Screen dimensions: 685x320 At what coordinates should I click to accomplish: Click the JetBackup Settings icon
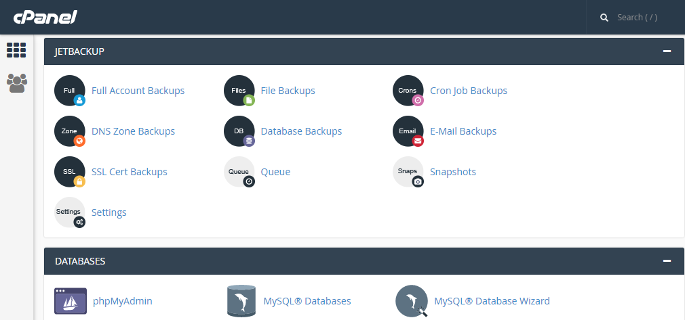(x=70, y=212)
